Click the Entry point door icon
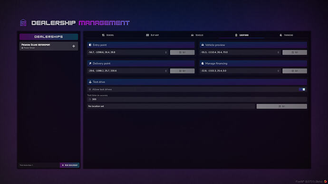The image size is (328, 184). tap(90, 45)
